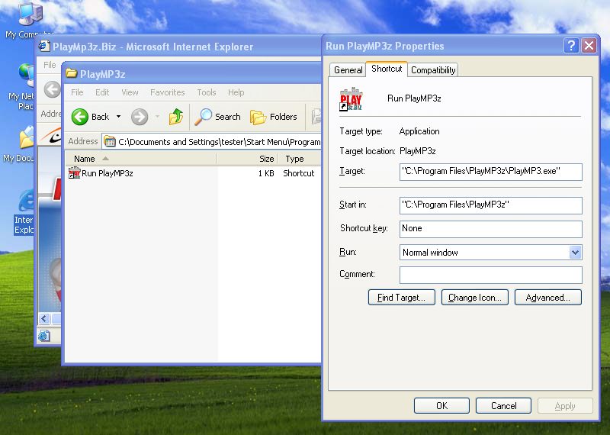Open File menu in Internet Explorer window

(50, 65)
